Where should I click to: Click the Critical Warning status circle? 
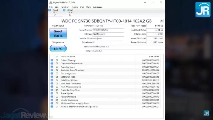(52, 60)
